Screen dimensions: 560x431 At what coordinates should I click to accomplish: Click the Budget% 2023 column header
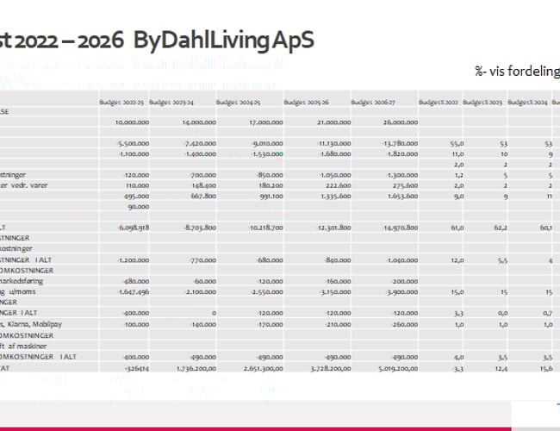pyautogui.click(x=482, y=102)
